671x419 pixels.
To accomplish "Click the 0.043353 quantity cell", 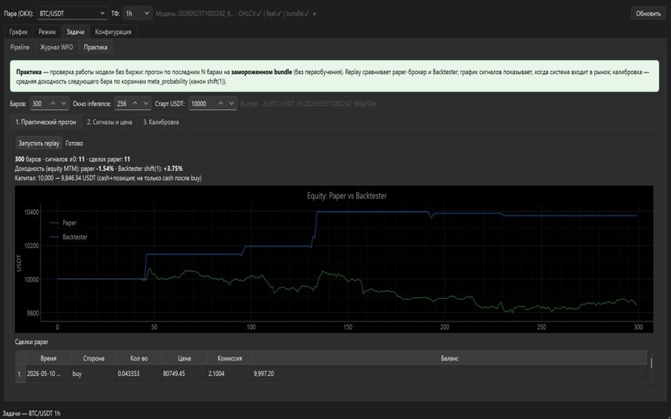I will pos(139,374).
